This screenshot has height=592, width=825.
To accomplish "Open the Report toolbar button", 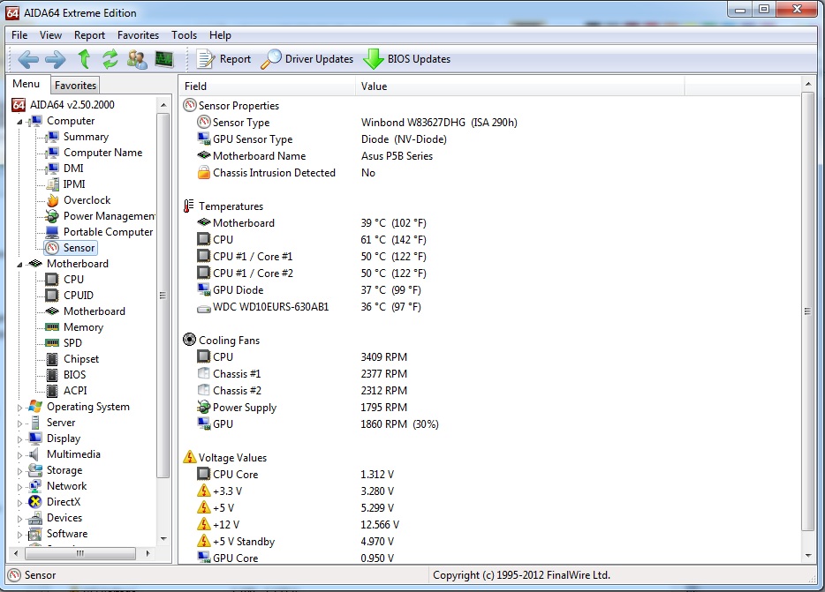I will click(223, 59).
